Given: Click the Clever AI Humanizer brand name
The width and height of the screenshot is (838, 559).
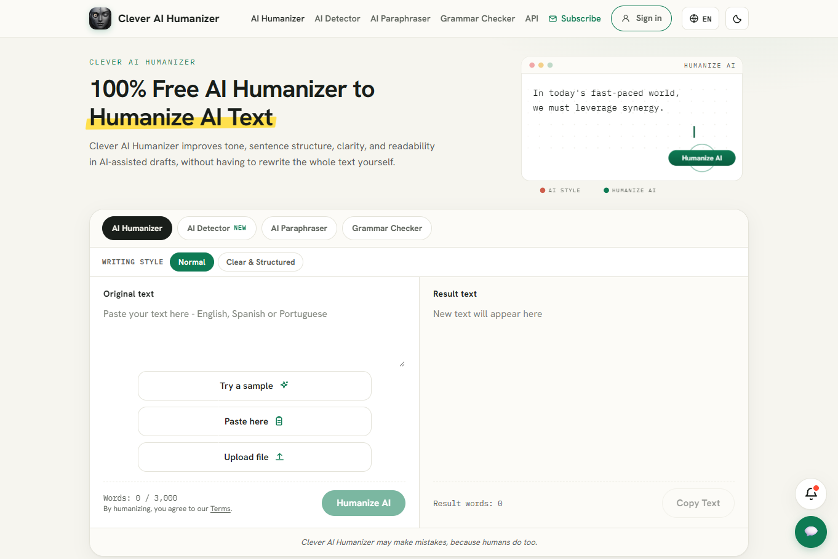Looking at the screenshot, I should click(x=169, y=18).
